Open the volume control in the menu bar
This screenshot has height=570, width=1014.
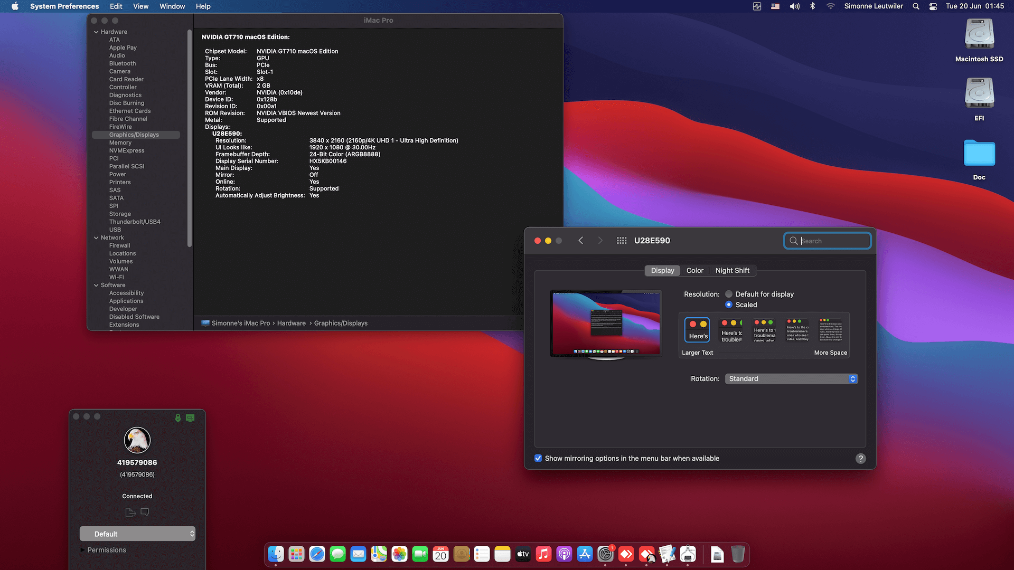coord(794,6)
